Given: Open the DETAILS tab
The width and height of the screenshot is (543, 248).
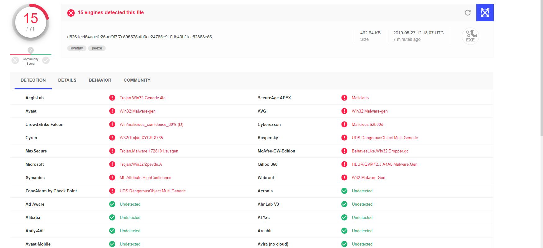Looking at the screenshot, I should 67,80.
